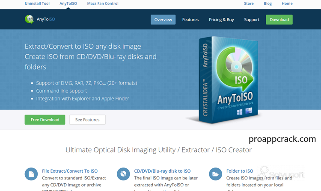This screenshot has height=191, width=321.
Task: Open the Features menu item
Action: [x=190, y=20]
